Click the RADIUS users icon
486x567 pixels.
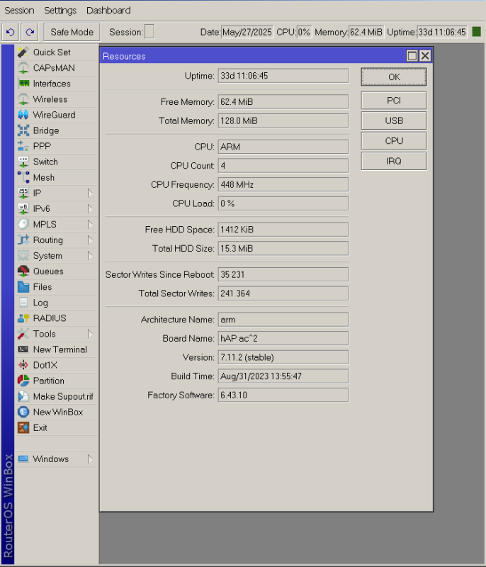23,318
